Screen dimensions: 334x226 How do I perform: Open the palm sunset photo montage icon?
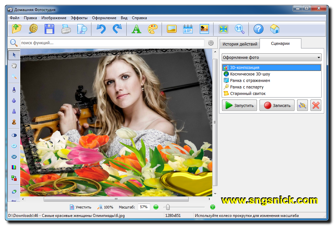coord(204,29)
